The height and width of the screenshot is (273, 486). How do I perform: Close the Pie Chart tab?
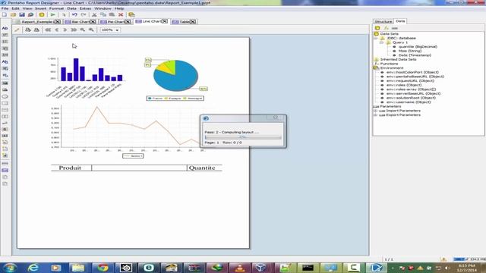click(x=128, y=22)
